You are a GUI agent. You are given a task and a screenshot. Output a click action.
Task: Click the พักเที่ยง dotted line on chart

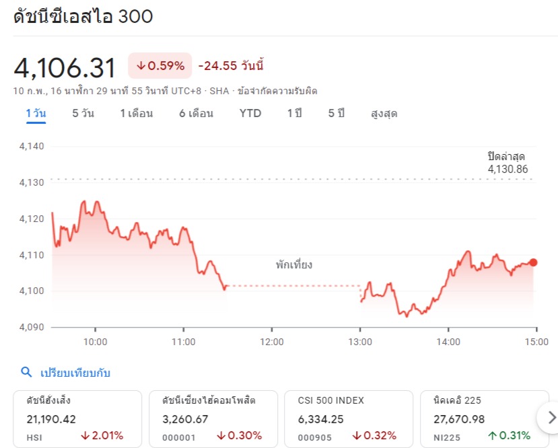click(294, 286)
